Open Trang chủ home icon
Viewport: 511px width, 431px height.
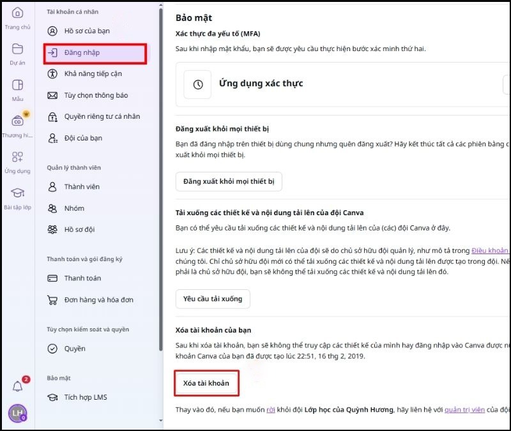click(17, 13)
